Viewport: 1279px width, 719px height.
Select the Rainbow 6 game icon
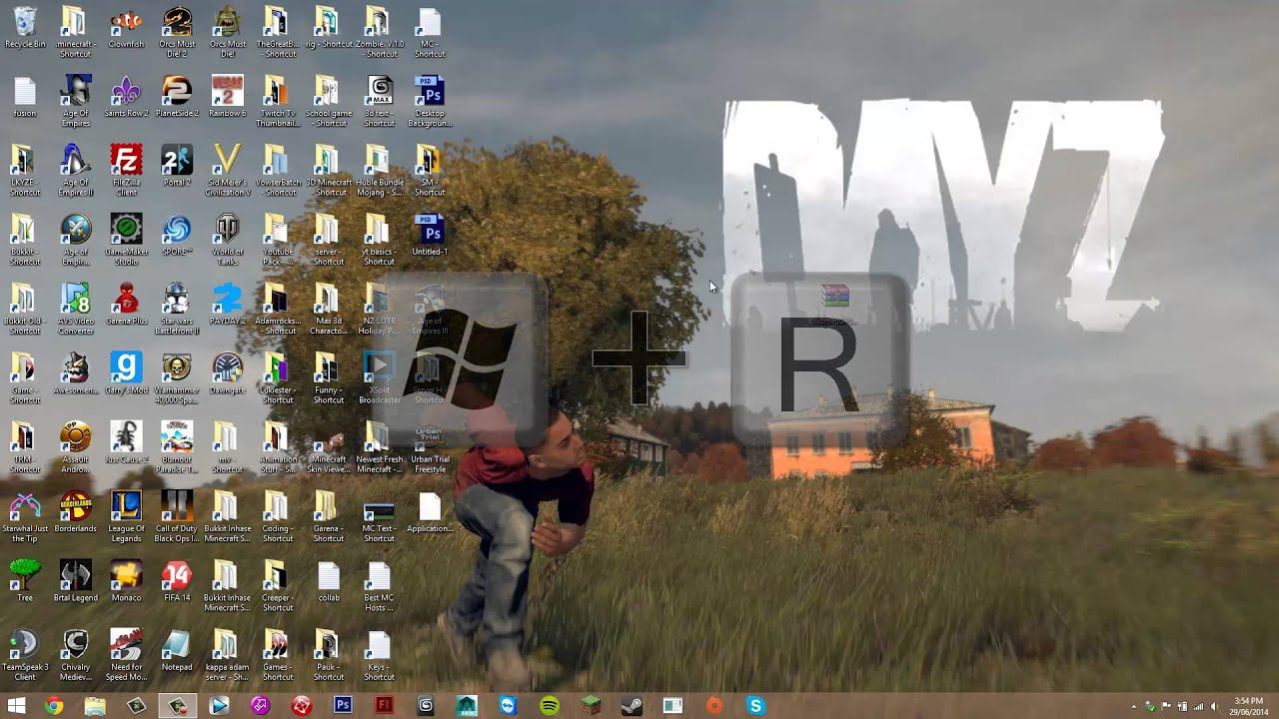(227, 96)
